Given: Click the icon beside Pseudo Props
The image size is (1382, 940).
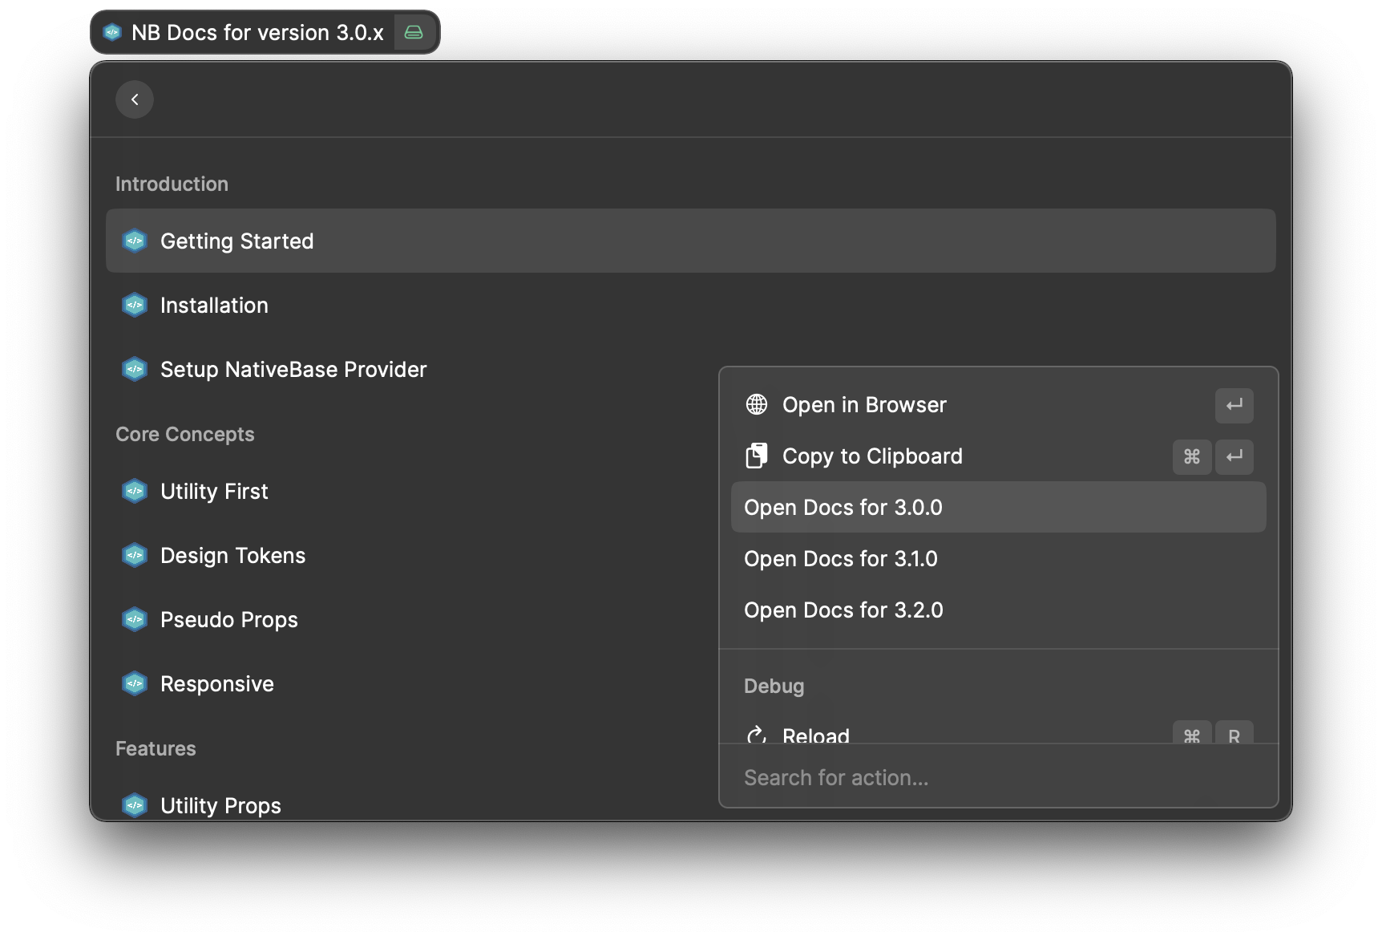Looking at the screenshot, I should coord(135,619).
